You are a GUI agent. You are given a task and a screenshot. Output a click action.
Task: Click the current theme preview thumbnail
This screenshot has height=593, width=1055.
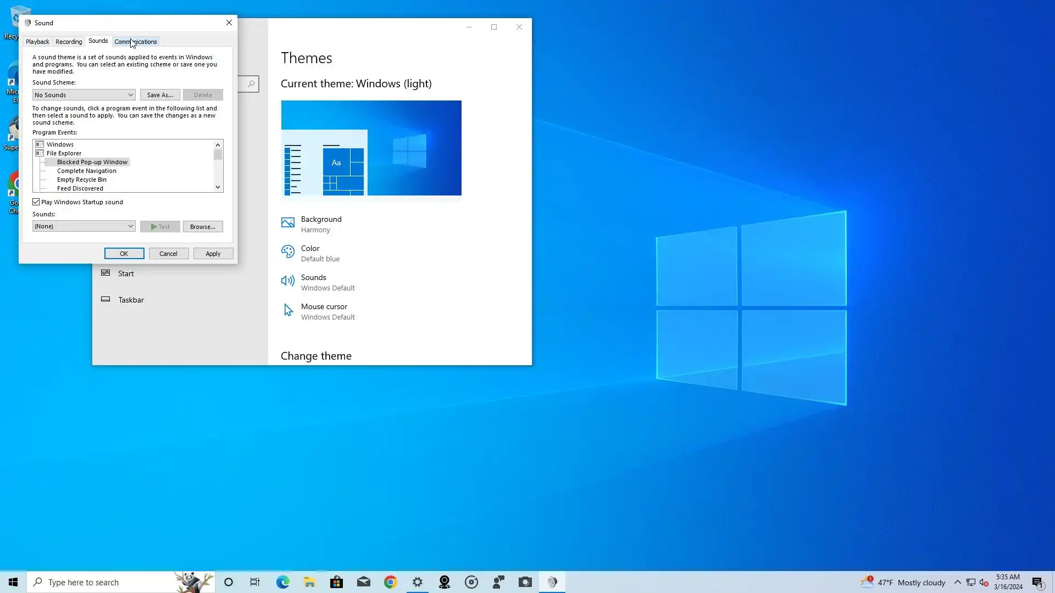coord(371,148)
